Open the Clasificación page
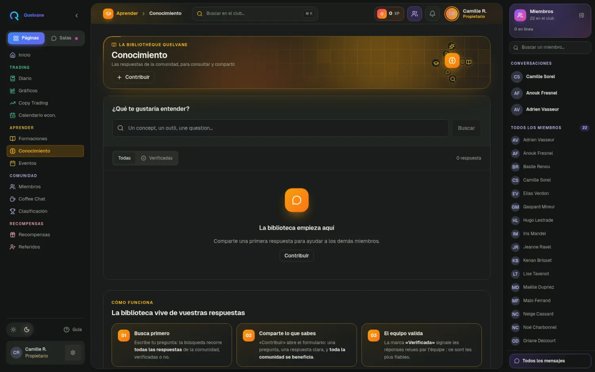 coord(45,211)
